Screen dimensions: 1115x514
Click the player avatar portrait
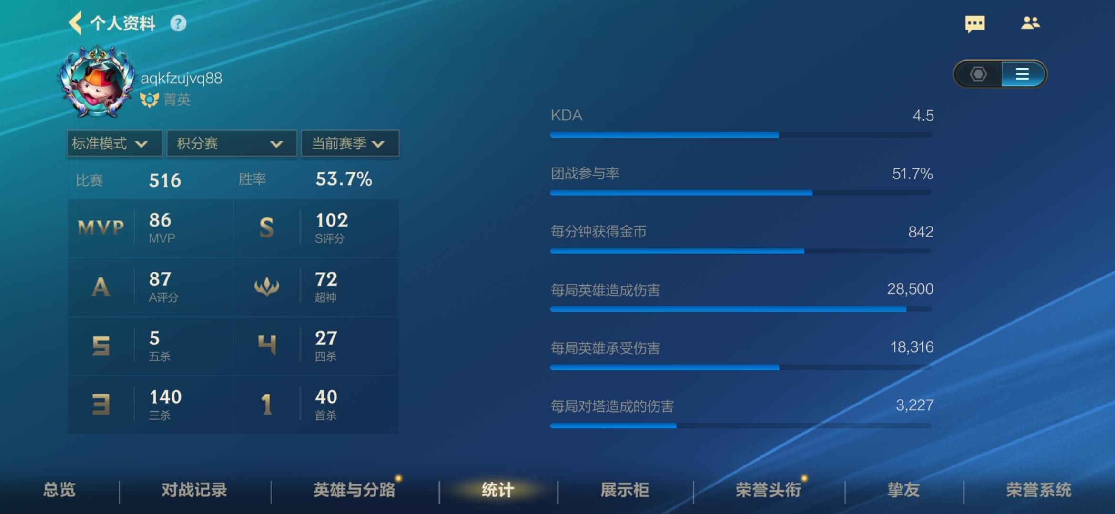point(97,82)
